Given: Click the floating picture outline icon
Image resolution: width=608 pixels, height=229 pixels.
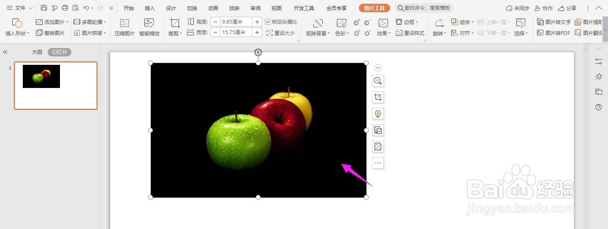Looking at the screenshot, I should point(378,146).
